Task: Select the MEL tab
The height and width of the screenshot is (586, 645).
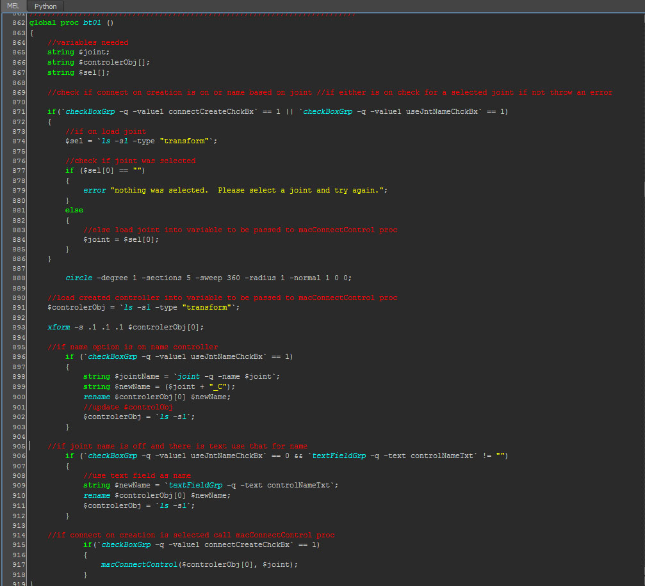Action: point(13,6)
